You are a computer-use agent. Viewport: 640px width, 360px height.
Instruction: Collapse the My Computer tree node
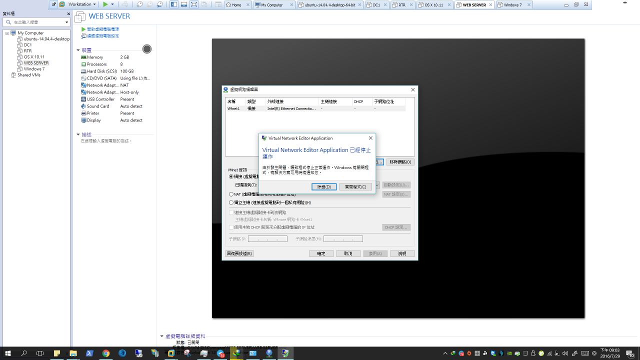(x=7, y=33)
